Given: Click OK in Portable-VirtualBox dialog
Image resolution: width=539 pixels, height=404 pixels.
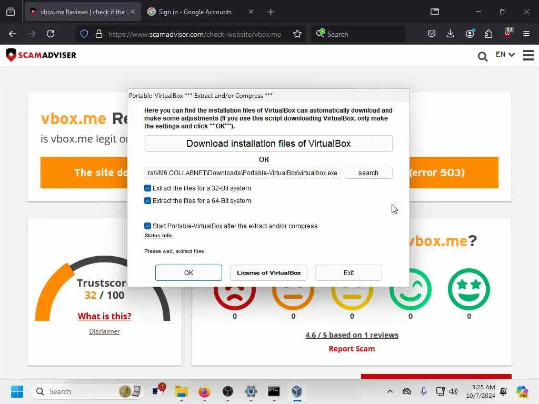Looking at the screenshot, I should 188,272.
